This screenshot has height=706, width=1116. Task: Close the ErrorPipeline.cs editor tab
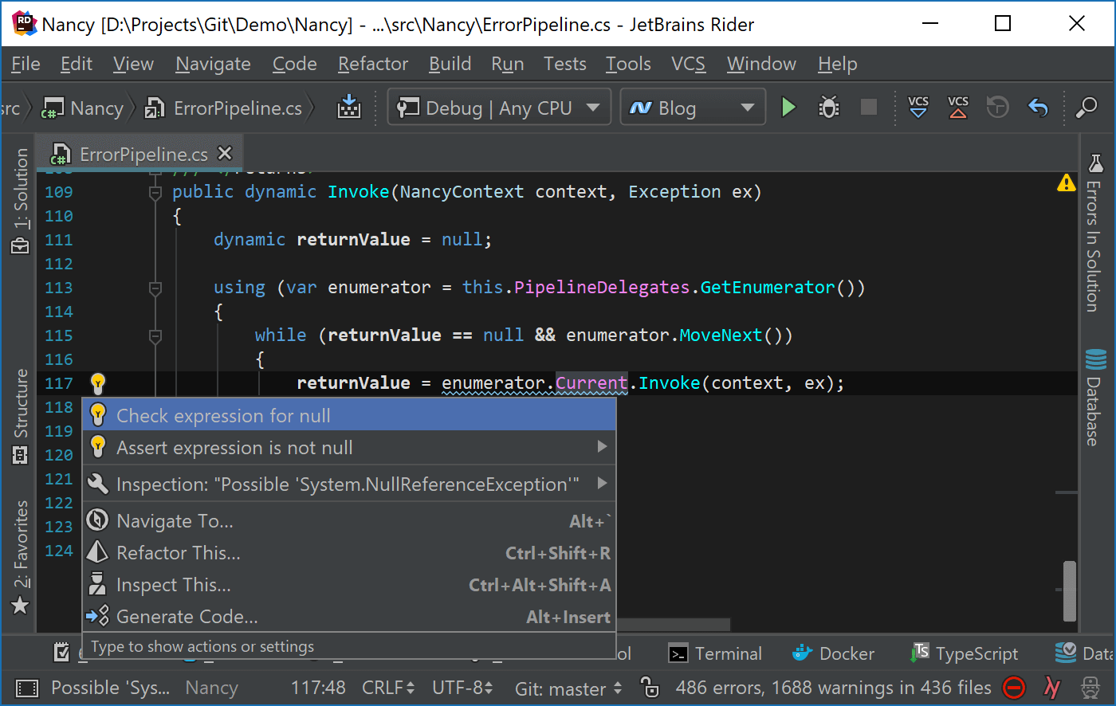pos(226,153)
